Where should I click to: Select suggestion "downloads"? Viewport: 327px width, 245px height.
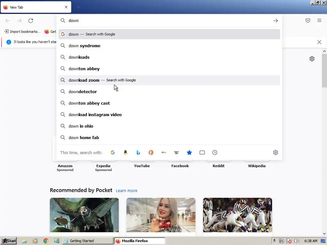click(169, 57)
